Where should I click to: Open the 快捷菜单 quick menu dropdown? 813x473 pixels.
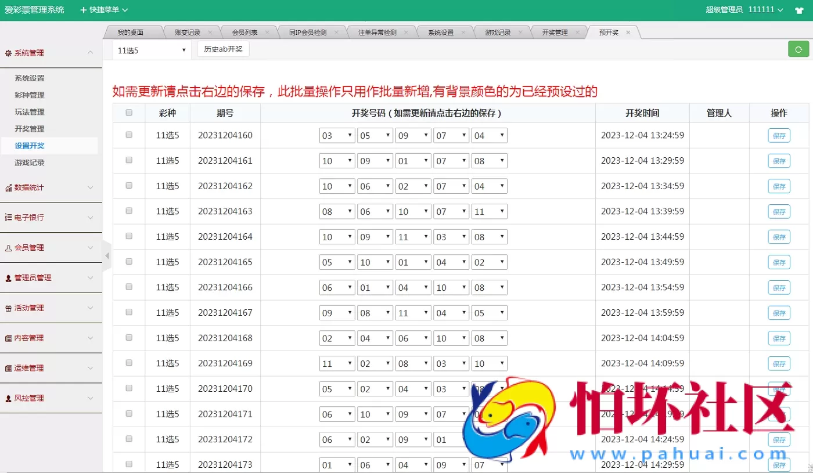(x=103, y=9)
